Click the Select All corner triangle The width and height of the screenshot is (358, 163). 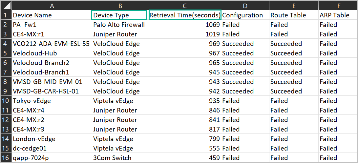(x=6, y=6)
